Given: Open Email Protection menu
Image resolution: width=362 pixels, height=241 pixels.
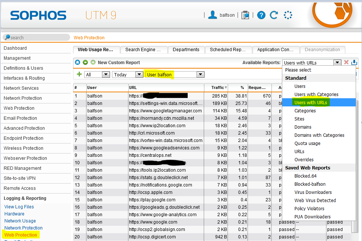Looking at the screenshot, I should point(36,118).
